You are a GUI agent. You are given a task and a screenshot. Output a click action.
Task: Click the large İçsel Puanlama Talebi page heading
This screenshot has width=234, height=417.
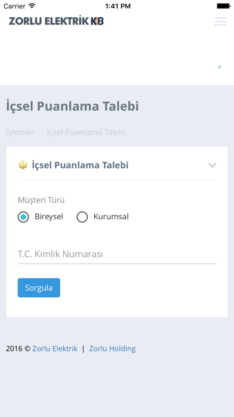coord(72,107)
